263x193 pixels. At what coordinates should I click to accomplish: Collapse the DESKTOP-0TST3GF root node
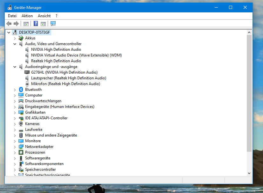(x=9, y=32)
